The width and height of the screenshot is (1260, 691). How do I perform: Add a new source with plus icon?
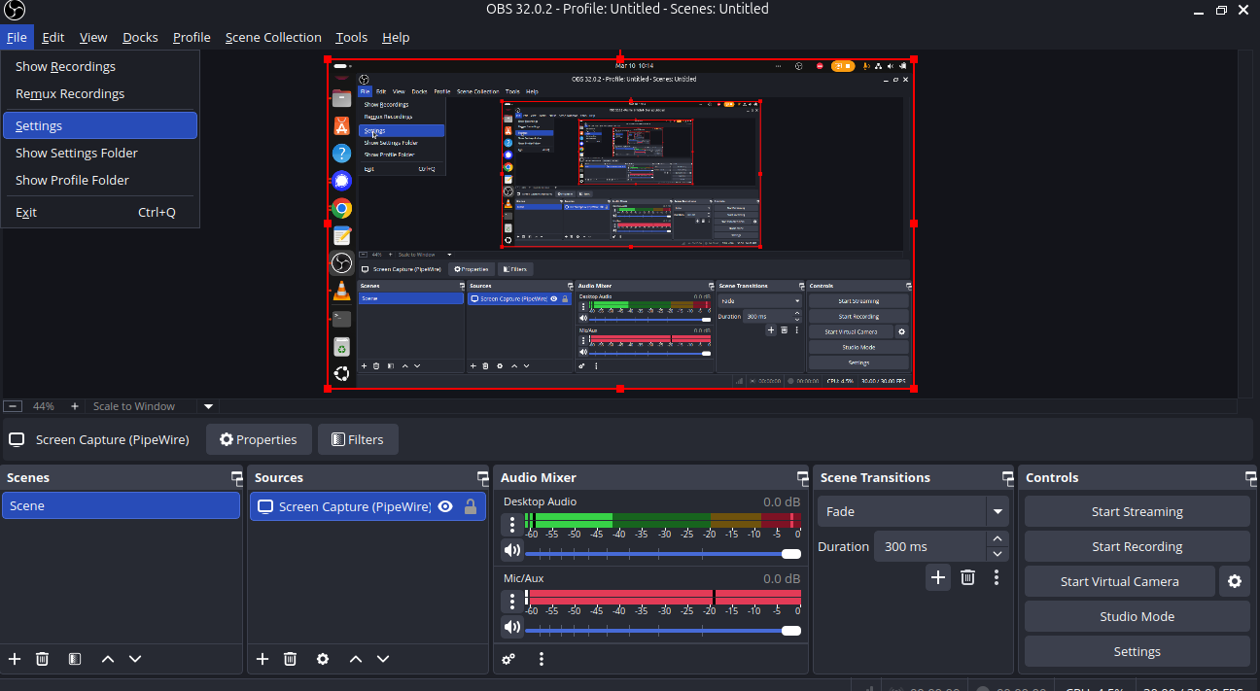coord(262,659)
